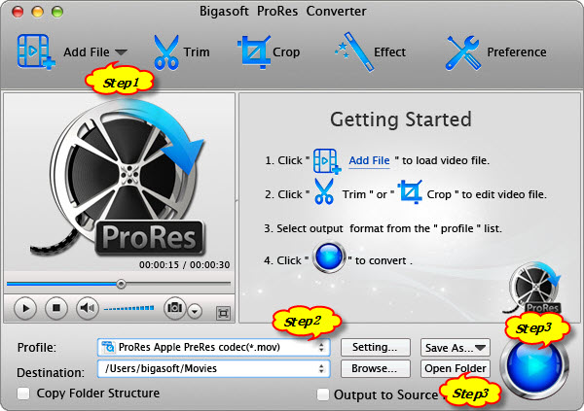Click the Add File icon in Getting Started step 1

click(x=327, y=161)
